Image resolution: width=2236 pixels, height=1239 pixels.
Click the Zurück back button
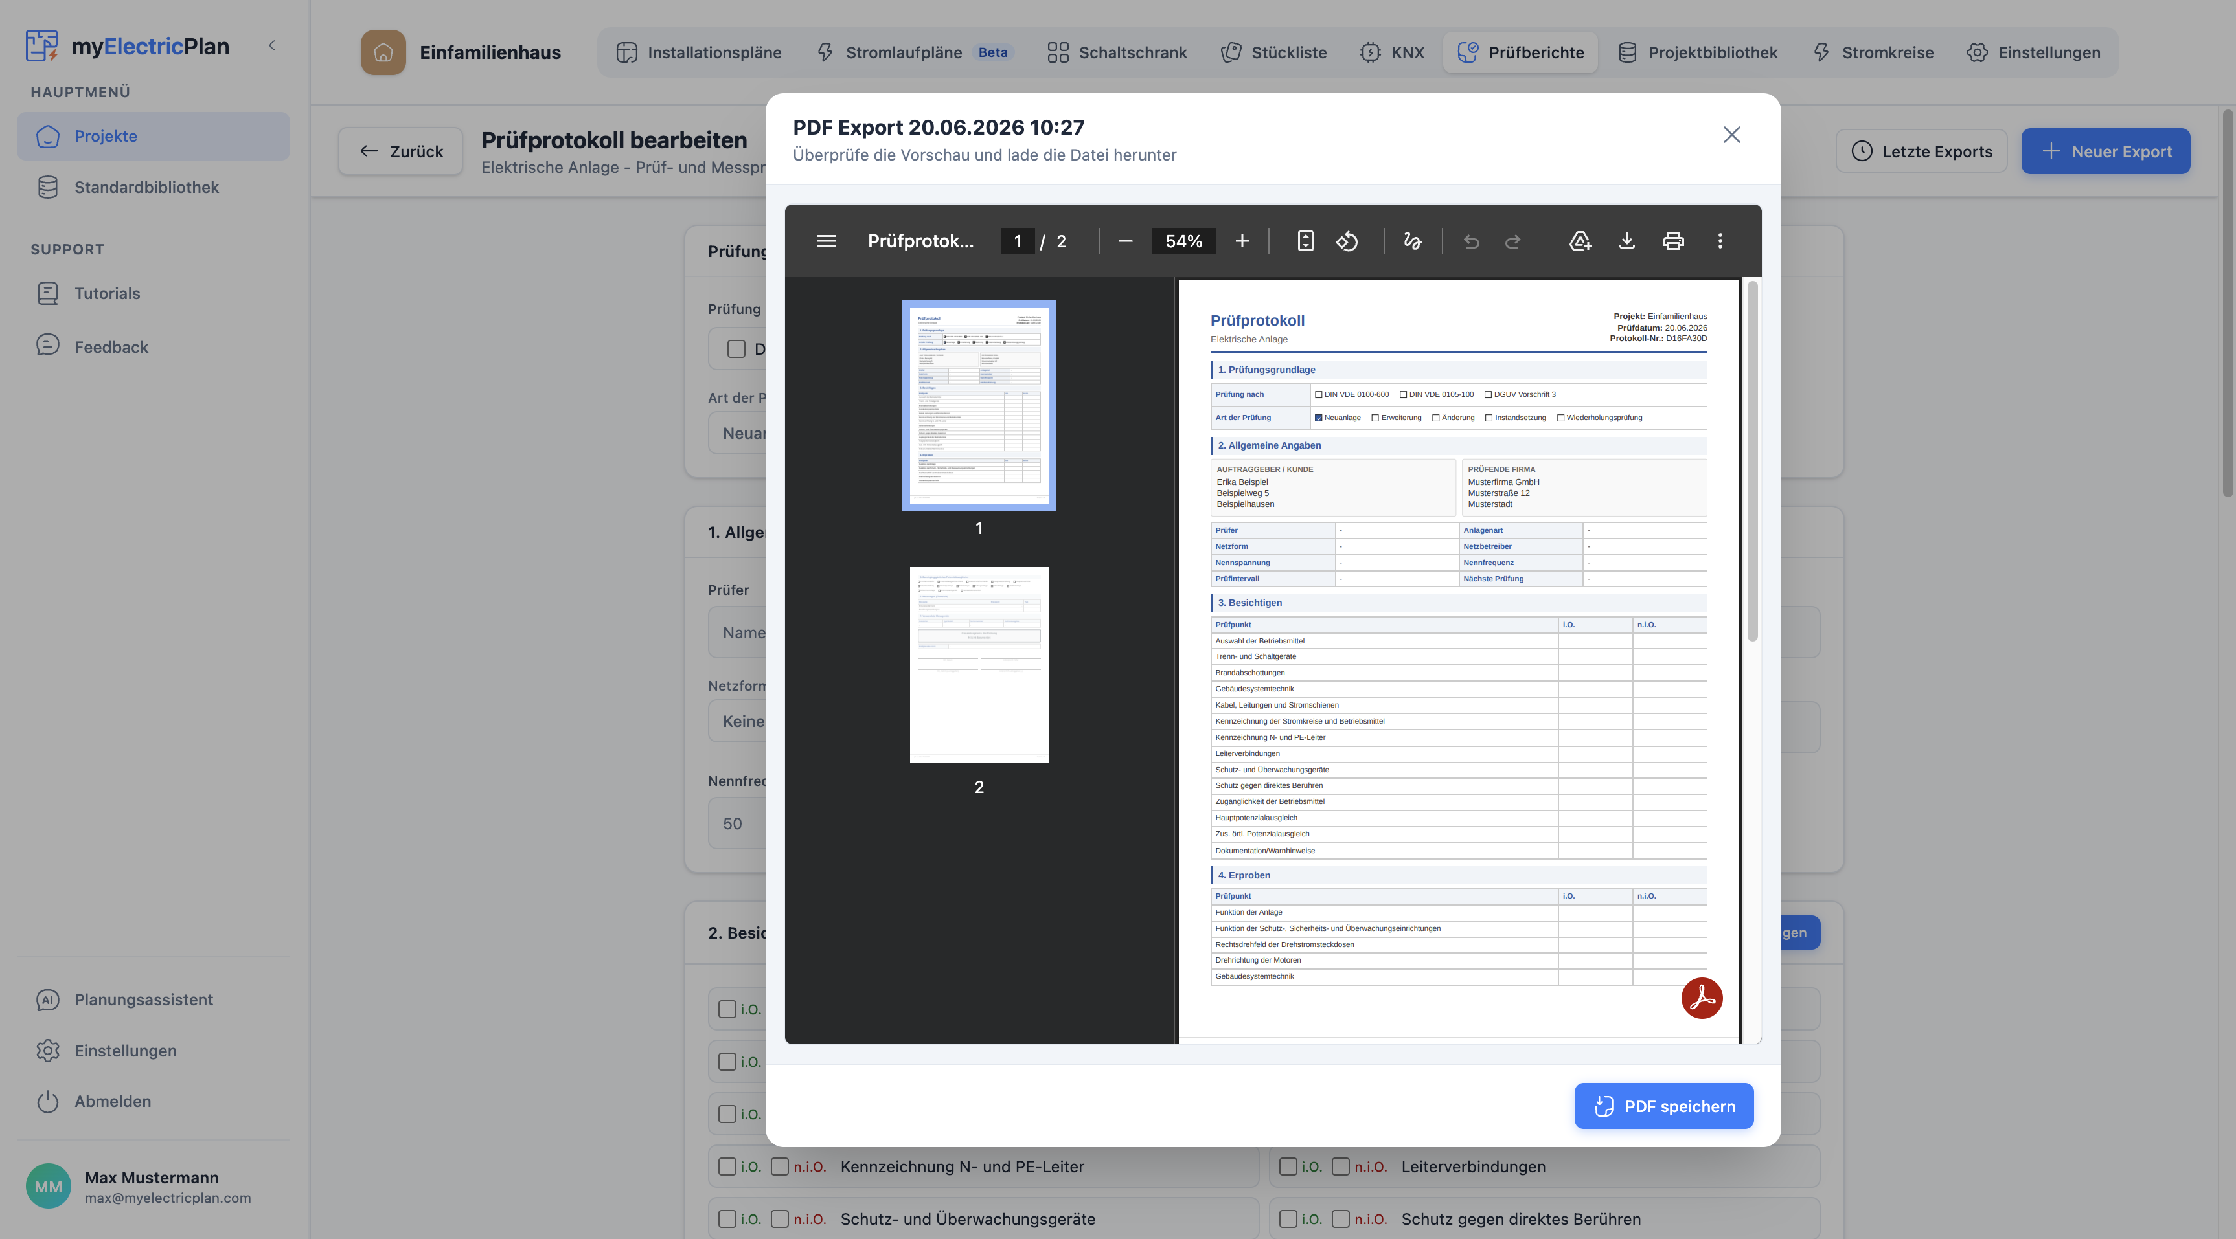401,152
